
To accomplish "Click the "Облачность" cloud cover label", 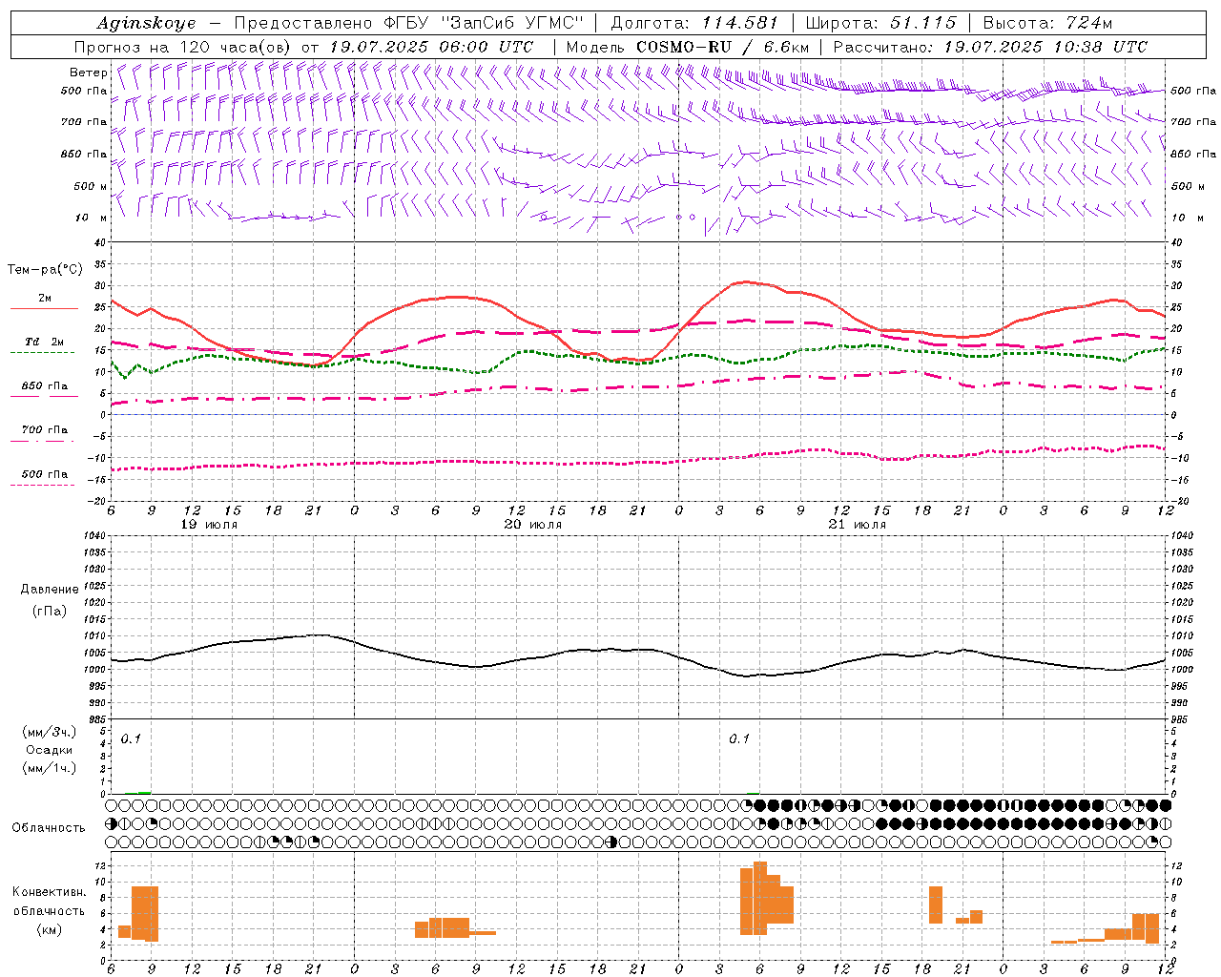I will (x=49, y=828).
